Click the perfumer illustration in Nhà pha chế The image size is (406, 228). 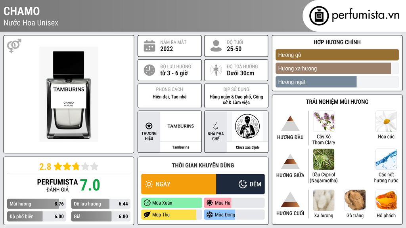point(247,126)
